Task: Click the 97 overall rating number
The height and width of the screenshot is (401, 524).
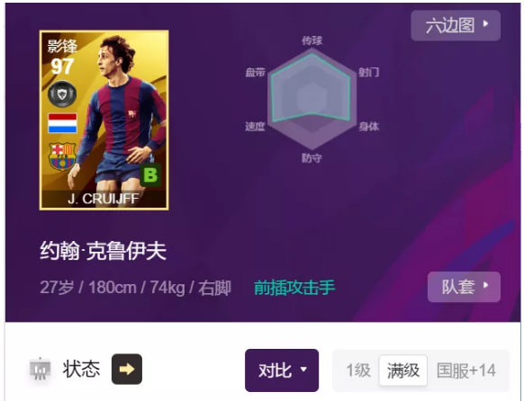Action: click(x=62, y=66)
